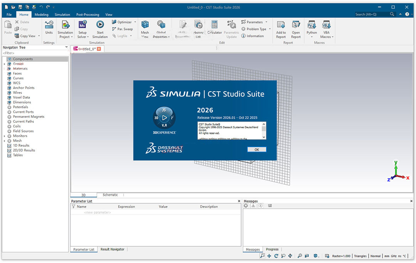Click the license text scrollbar down arrow

click(x=264, y=137)
